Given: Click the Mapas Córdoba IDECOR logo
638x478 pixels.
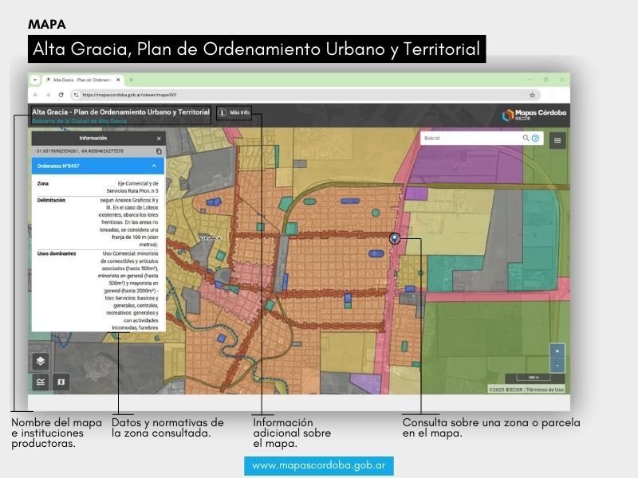Looking at the screenshot, I should click(x=534, y=115).
